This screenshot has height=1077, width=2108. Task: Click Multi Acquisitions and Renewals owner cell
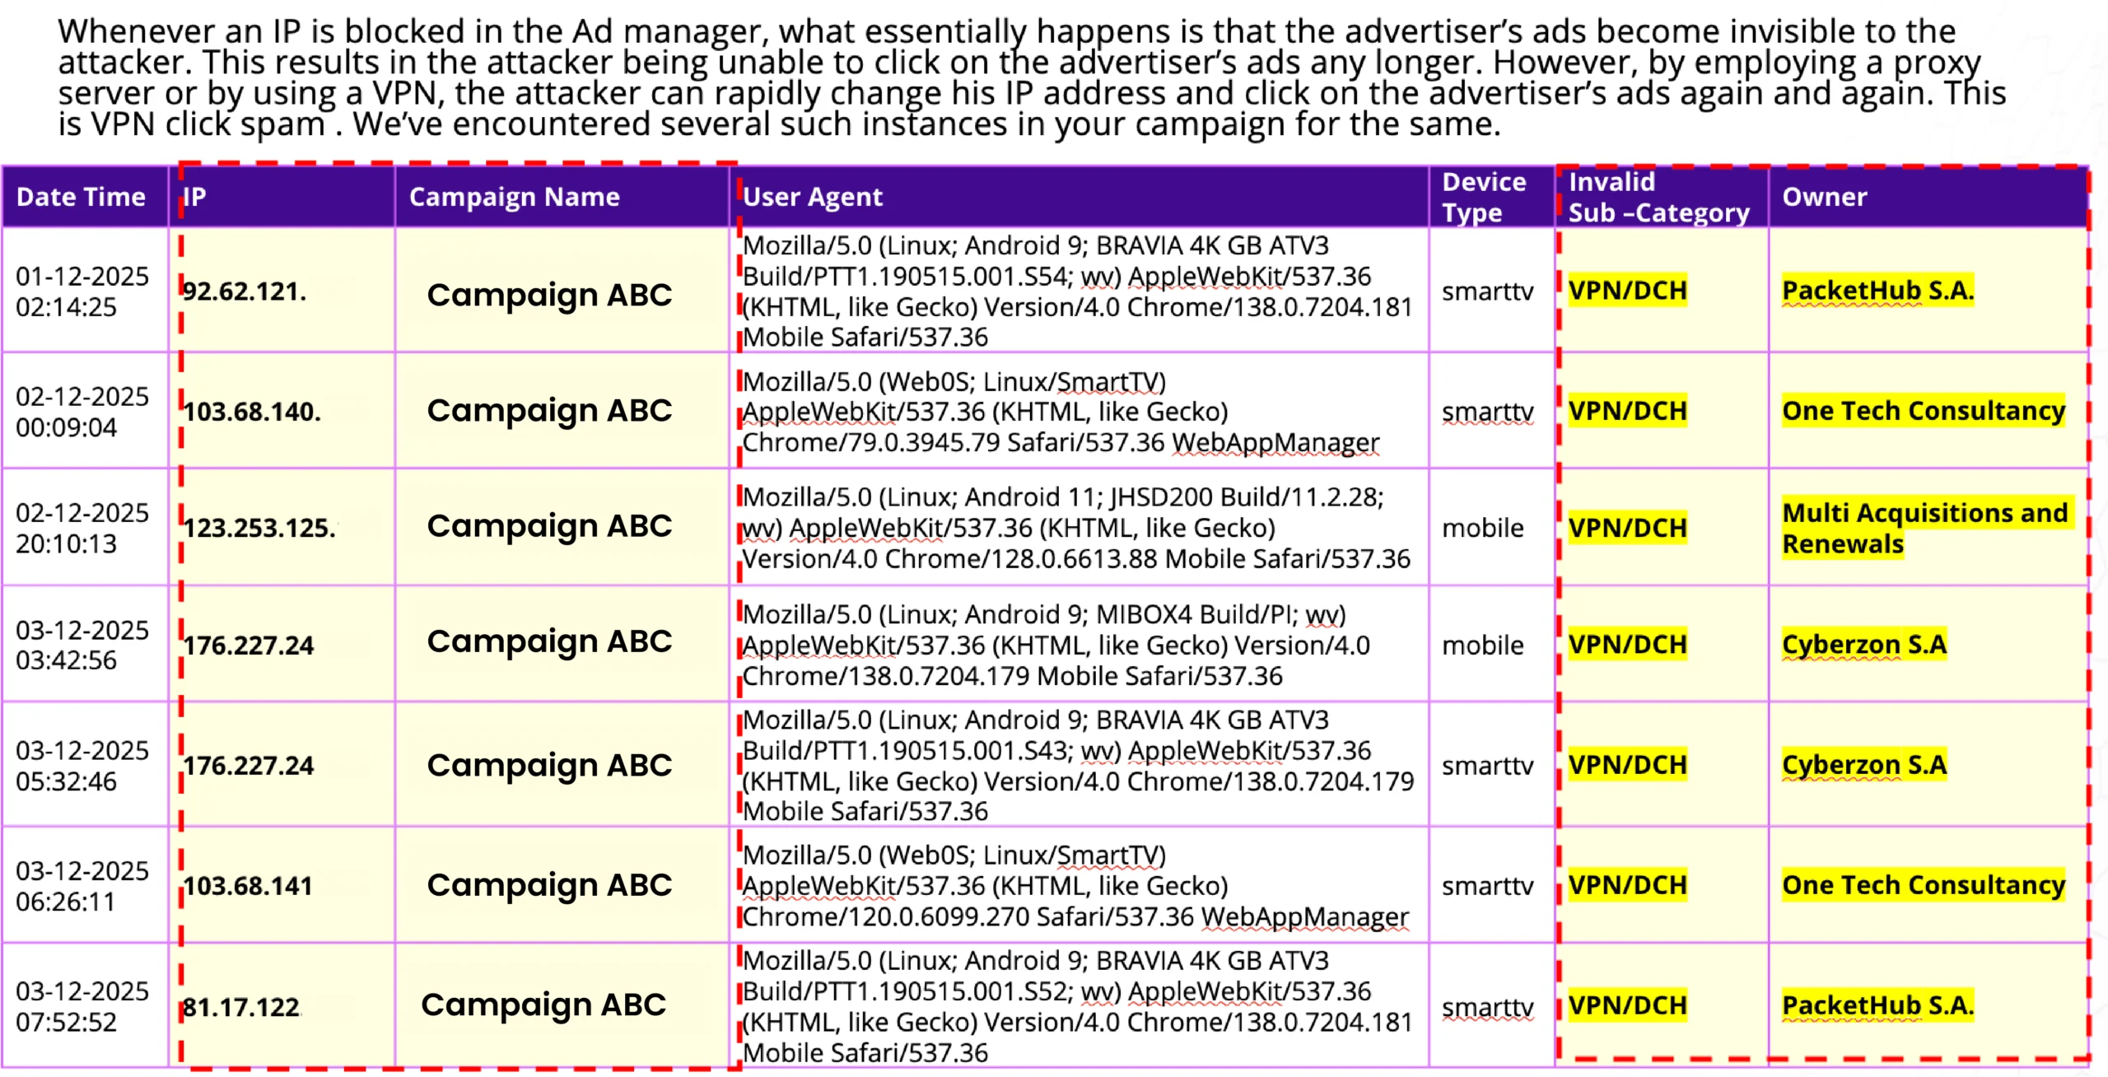pos(1924,528)
